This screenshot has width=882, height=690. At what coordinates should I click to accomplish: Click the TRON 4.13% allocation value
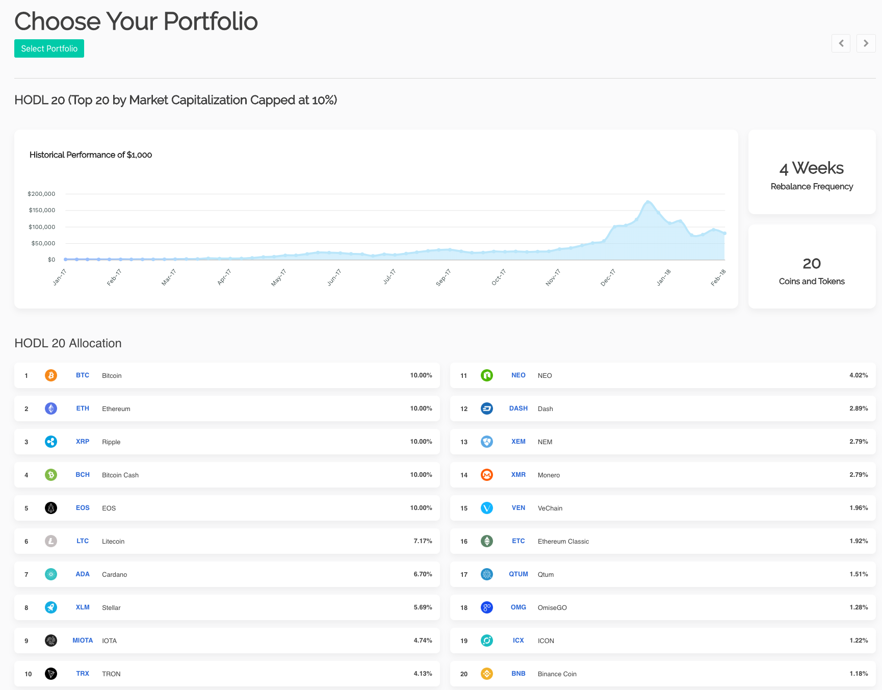pyautogui.click(x=423, y=674)
